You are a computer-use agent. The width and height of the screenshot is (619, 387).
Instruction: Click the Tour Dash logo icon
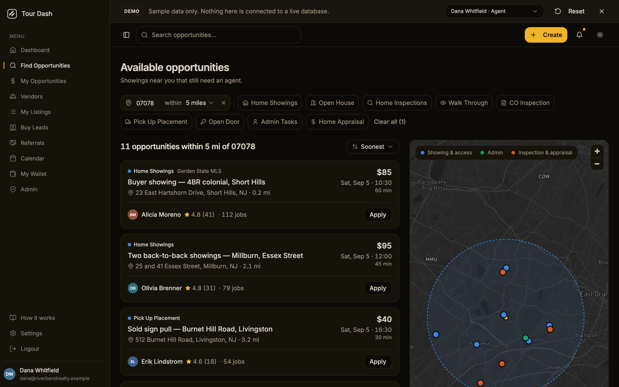tap(12, 14)
